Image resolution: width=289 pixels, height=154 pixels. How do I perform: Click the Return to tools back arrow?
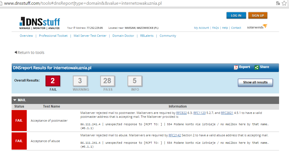tap(16, 52)
